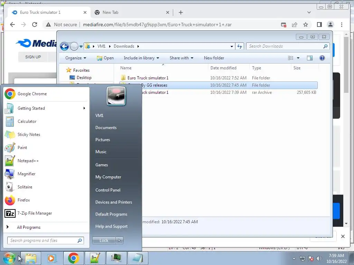
Task: Click New folder in Explorer toolbar
Action: (214, 58)
